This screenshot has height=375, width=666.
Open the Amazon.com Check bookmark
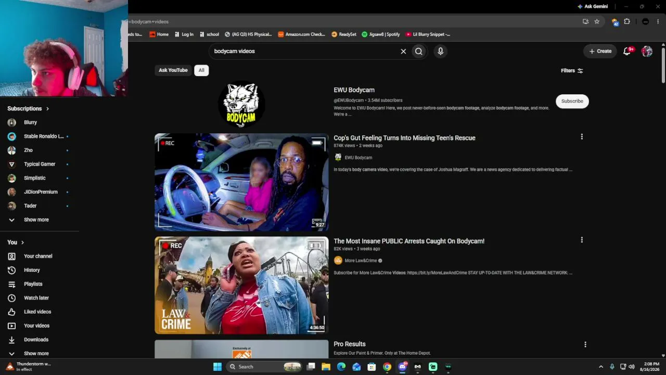pos(302,34)
